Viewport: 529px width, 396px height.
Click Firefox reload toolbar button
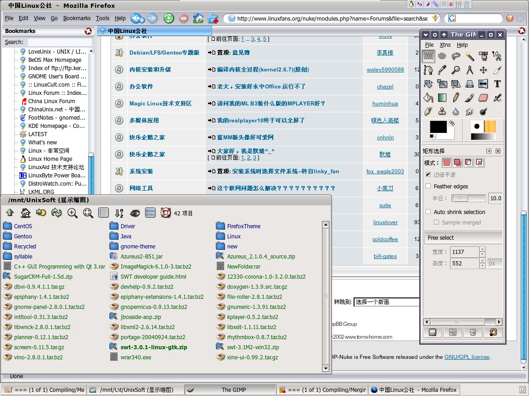(169, 18)
